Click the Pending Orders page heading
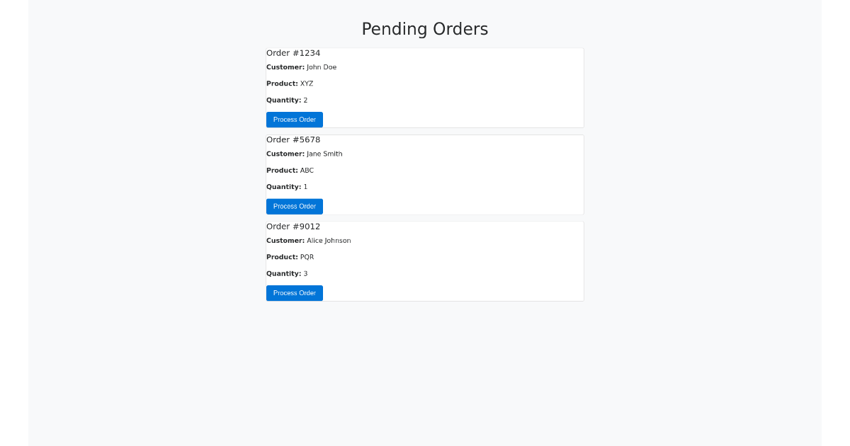 (425, 29)
